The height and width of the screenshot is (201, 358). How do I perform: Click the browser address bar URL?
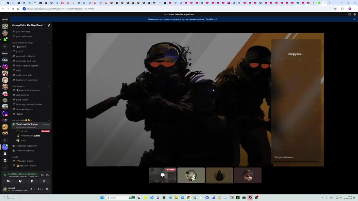coord(60,9)
